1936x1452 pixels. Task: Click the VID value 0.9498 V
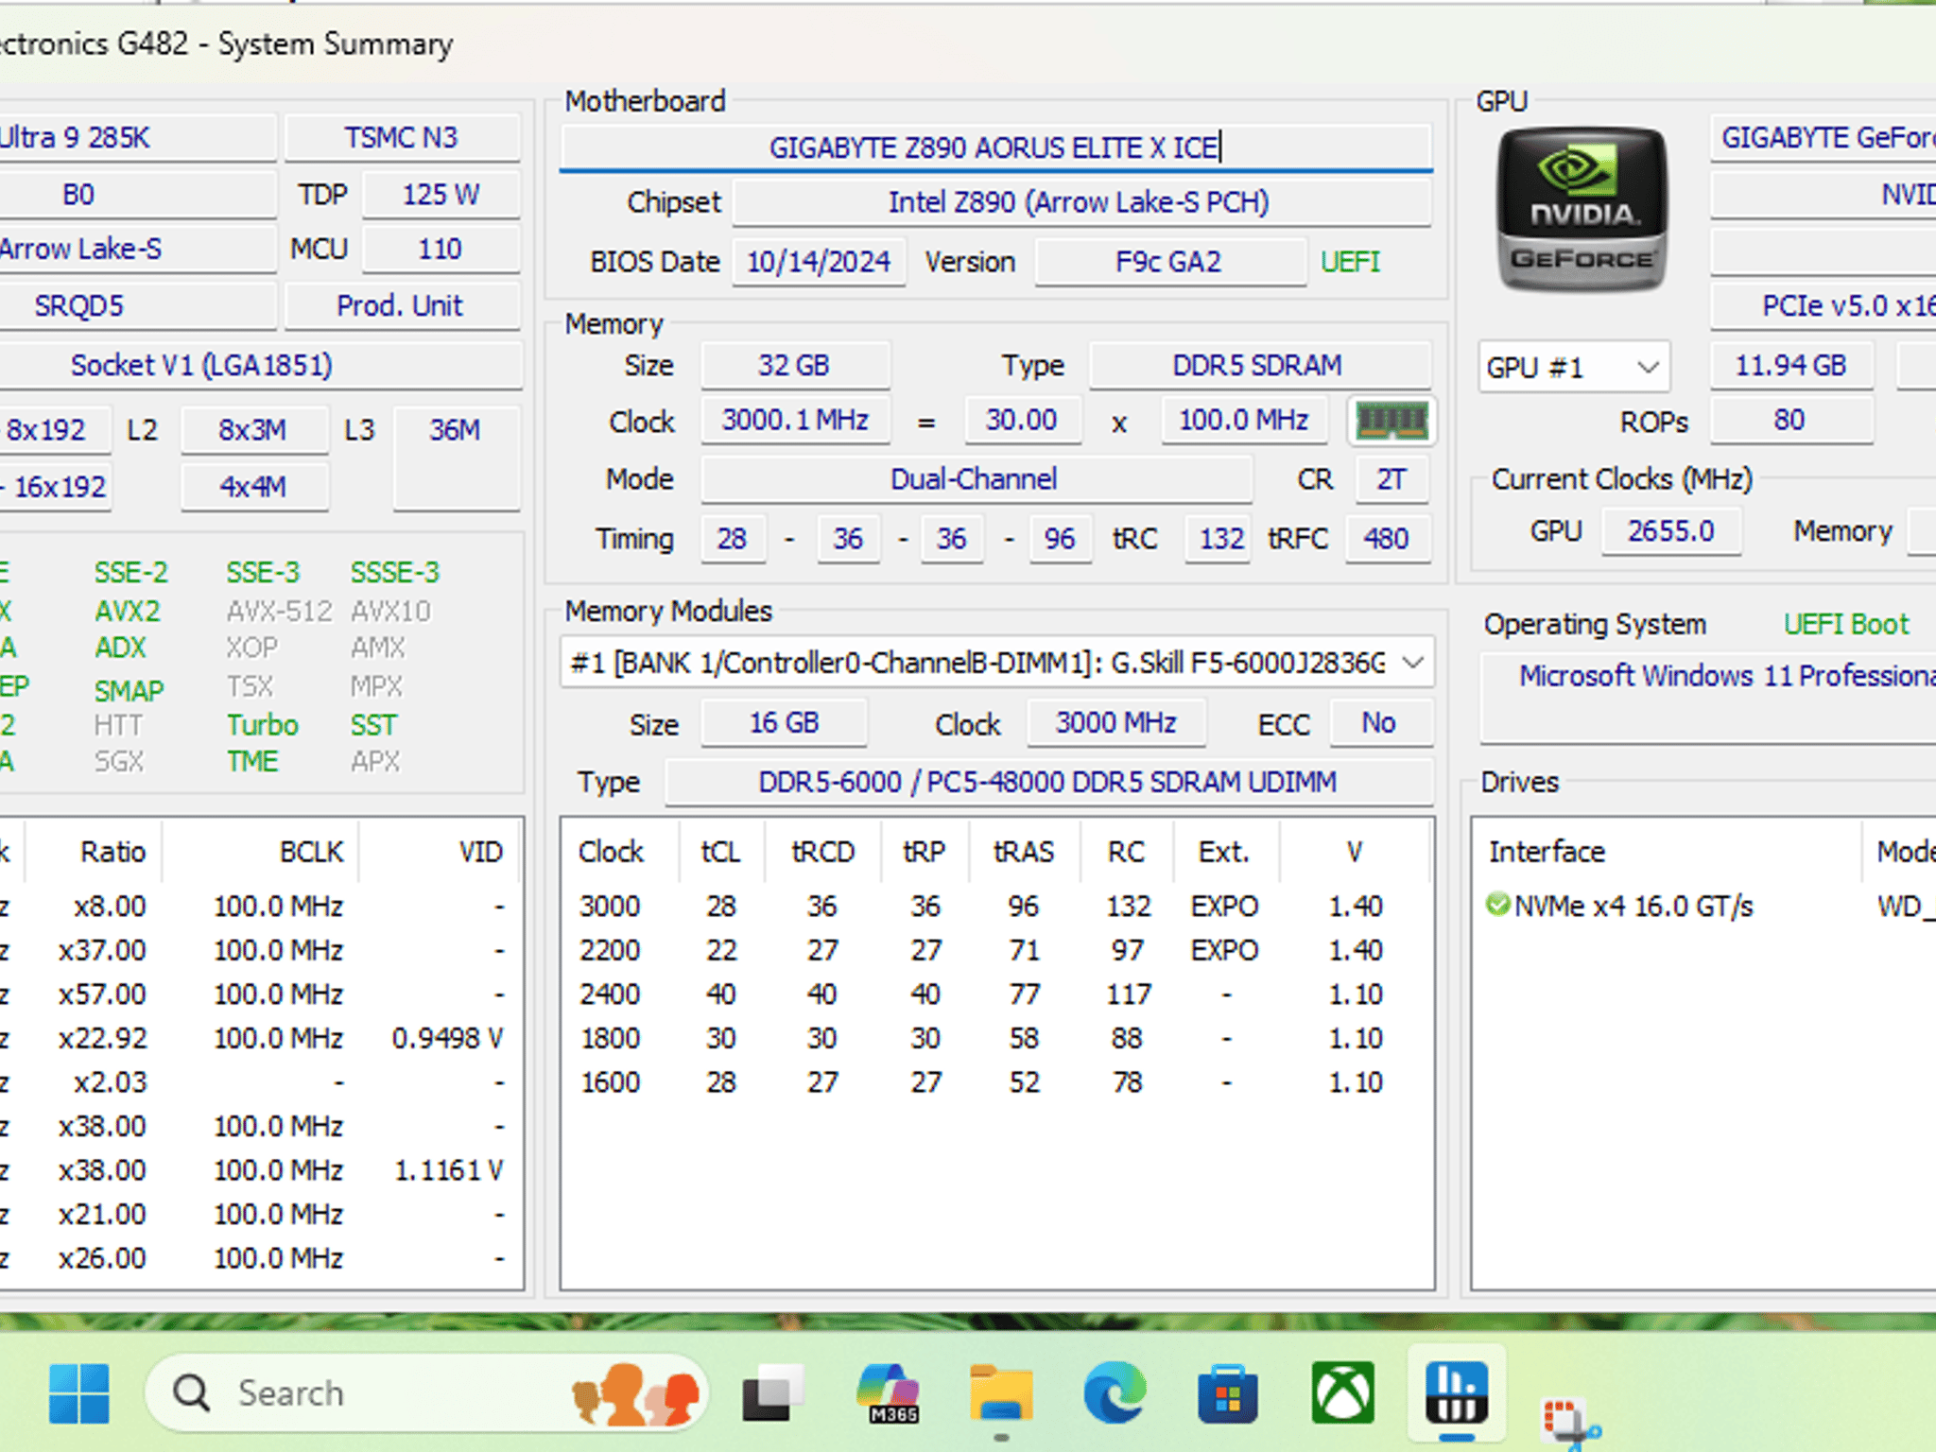pos(447,1038)
